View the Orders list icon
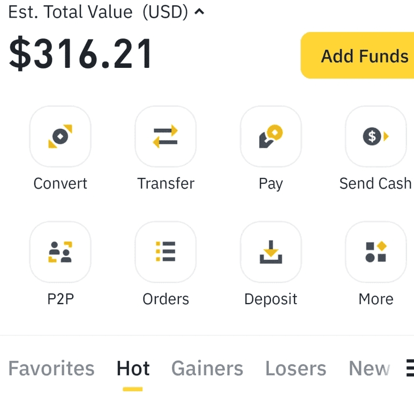Viewport: 414px width, 395px height. [165, 252]
